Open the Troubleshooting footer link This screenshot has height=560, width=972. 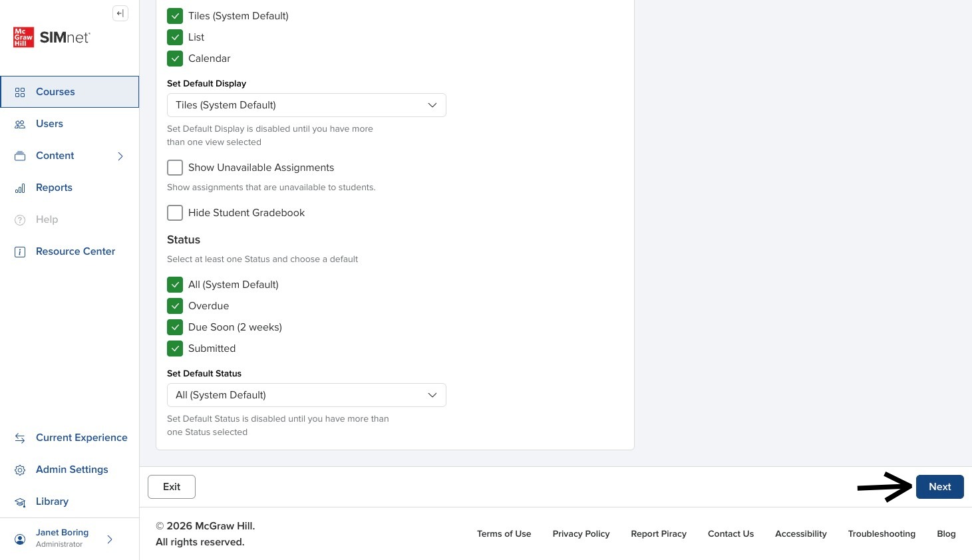click(x=882, y=533)
